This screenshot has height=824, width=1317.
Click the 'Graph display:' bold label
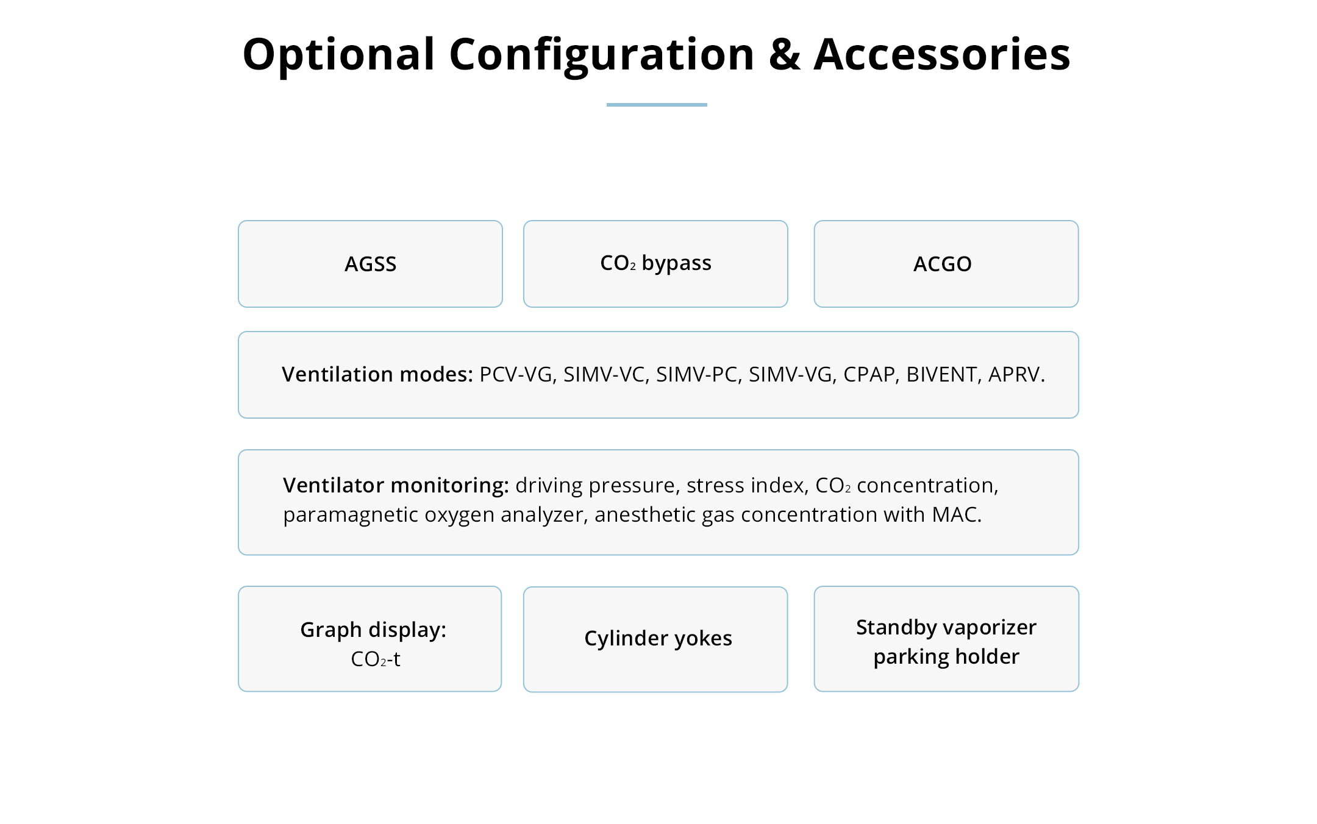pyautogui.click(x=373, y=630)
